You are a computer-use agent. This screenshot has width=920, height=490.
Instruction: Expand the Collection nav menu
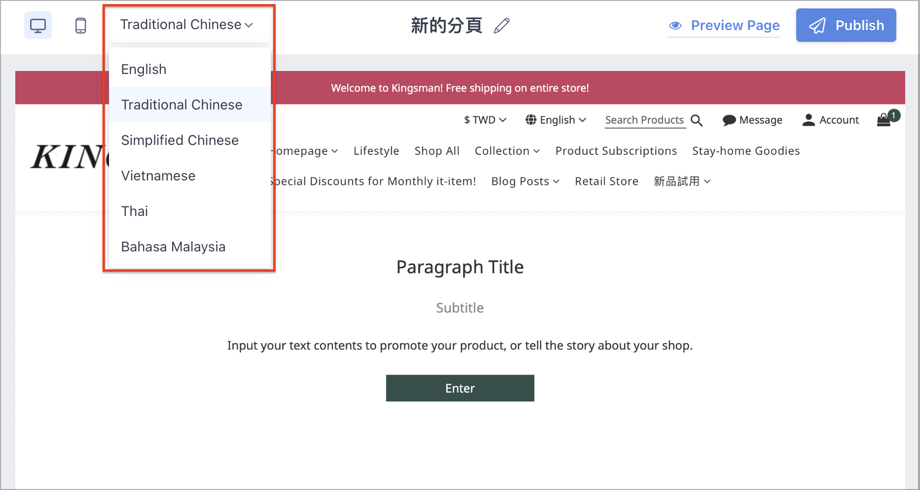point(507,151)
